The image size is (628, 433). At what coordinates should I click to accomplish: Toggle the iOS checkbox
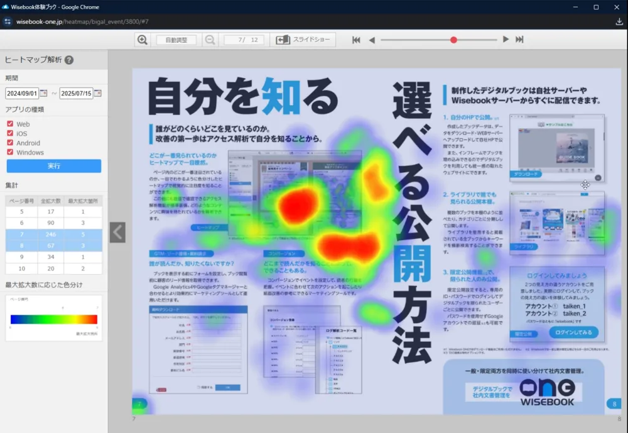pyautogui.click(x=10, y=133)
